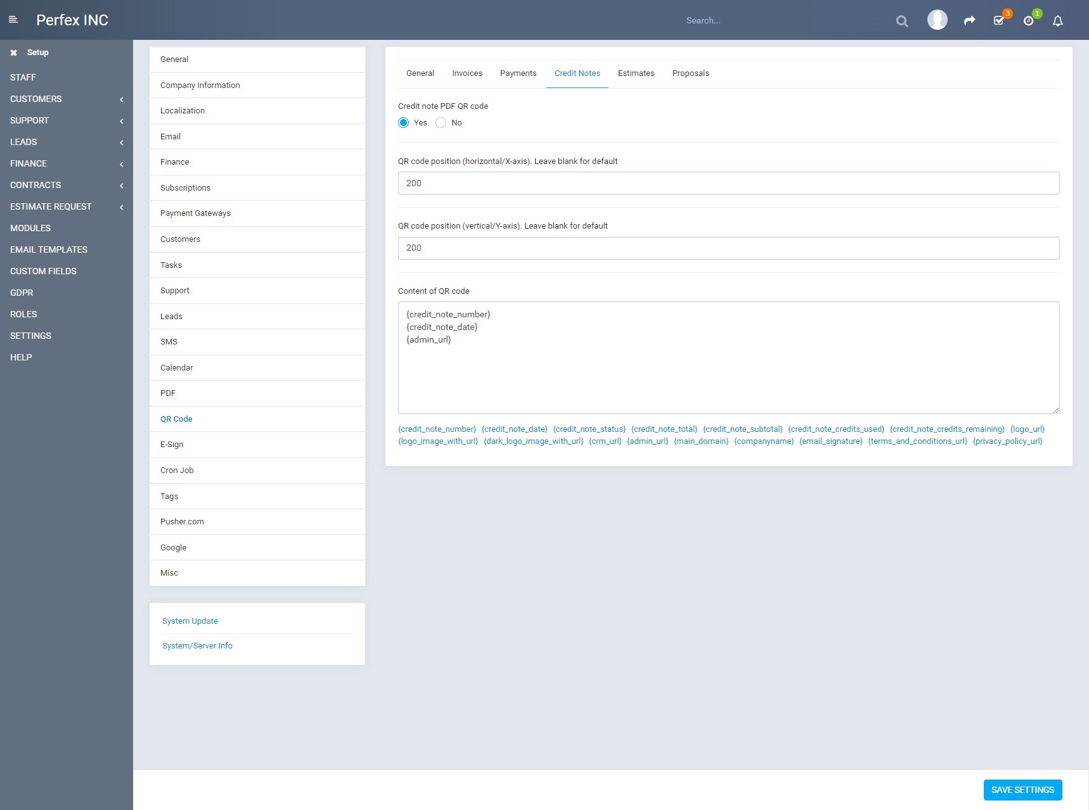Switch to the Estimates tab

tap(636, 73)
